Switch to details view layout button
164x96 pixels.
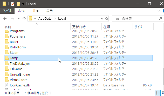tap(158, 93)
